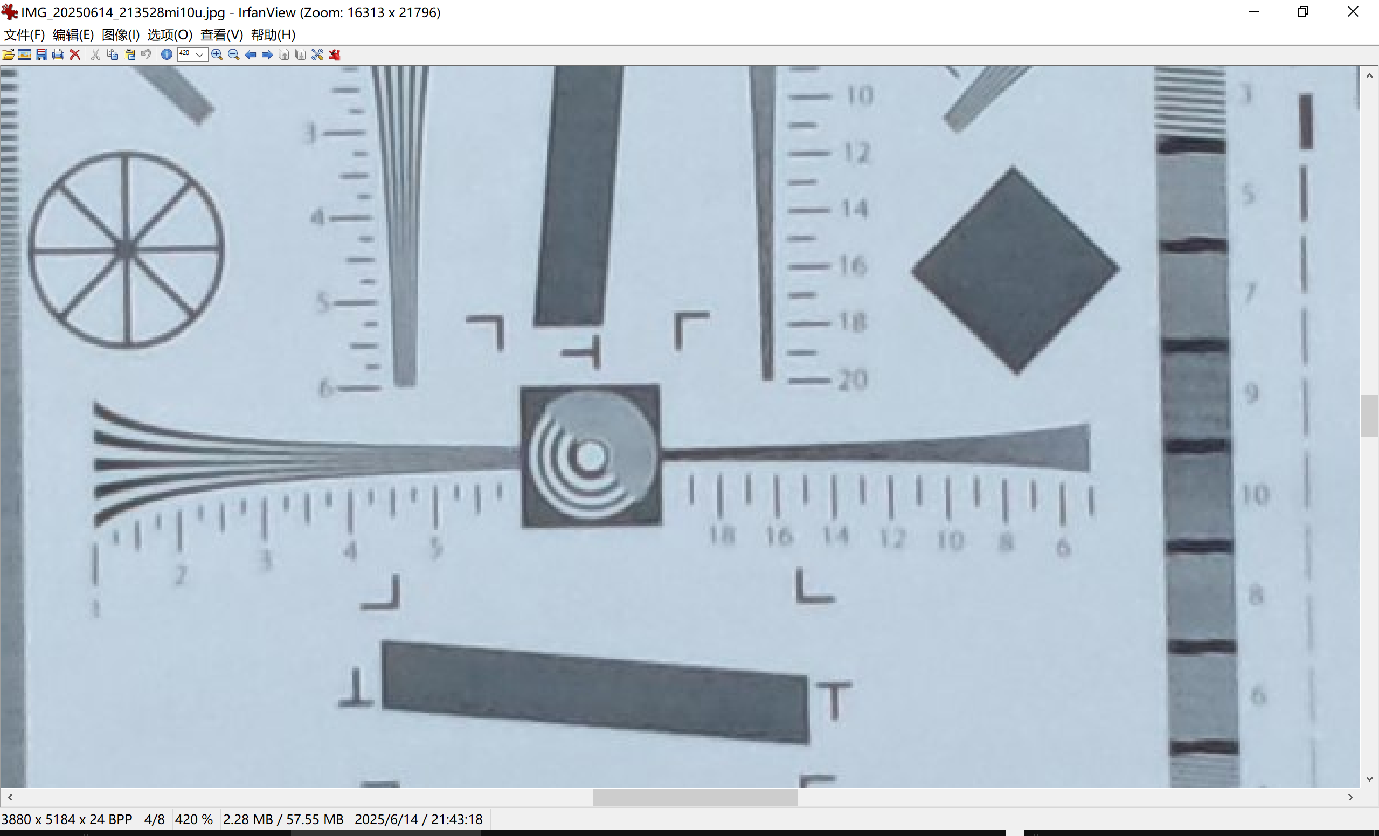Click the zoom in magnifier icon
Screen dimensions: 1379x836
(217, 54)
